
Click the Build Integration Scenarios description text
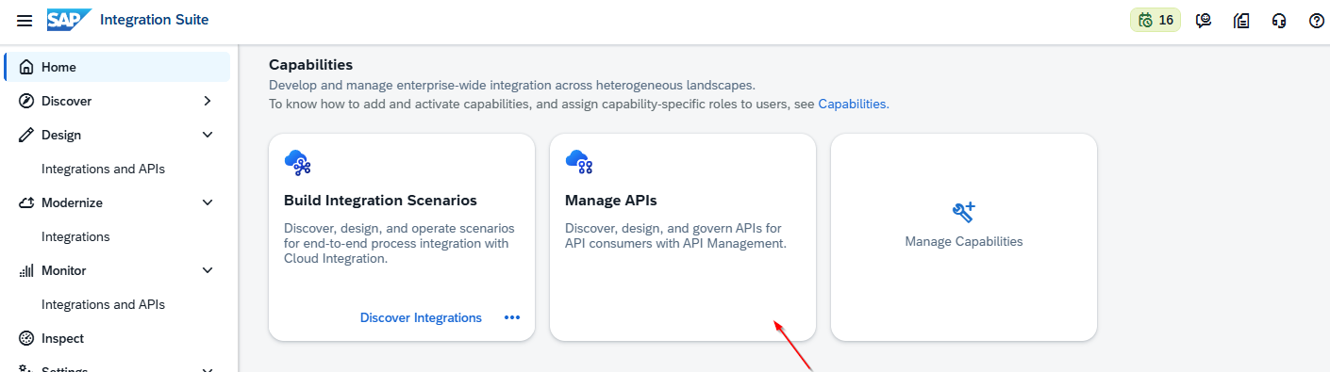[400, 243]
